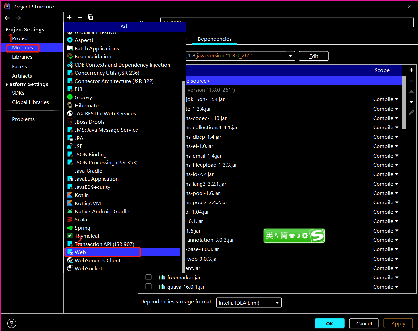Click the Edit SDK button
This screenshot has width=418, height=331.
(313, 56)
